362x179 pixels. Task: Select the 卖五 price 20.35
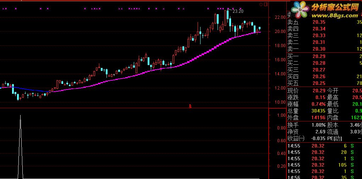tap(319, 22)
